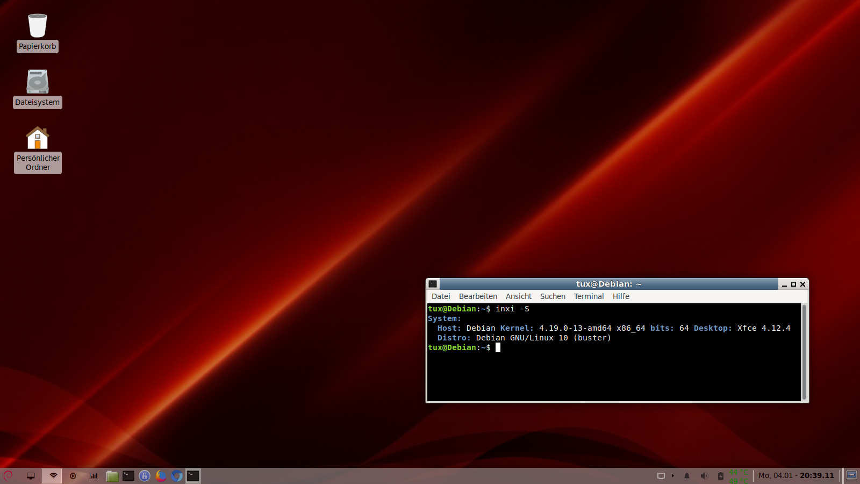The width and height of the screenshot is (860, 484).
Task: Open the Wi-Fi network panel button
Action: 53,476
